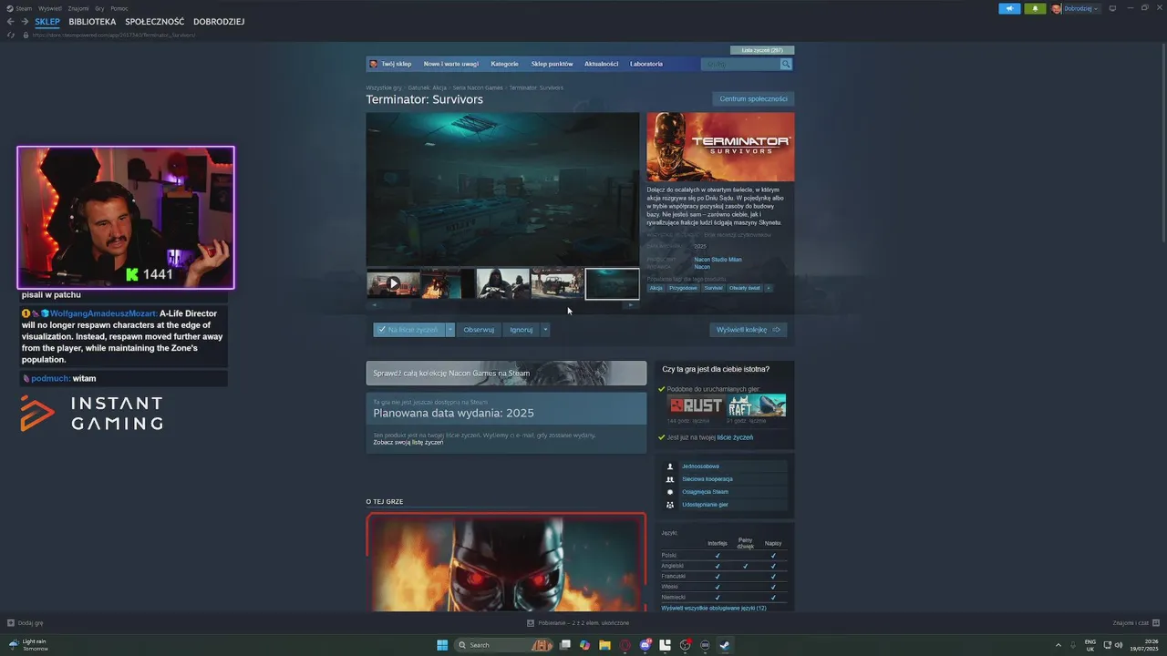Click Wyświetl kolejkę button
The height and width of the screenshot is (656, 1167).
click(x=749, y=330)
